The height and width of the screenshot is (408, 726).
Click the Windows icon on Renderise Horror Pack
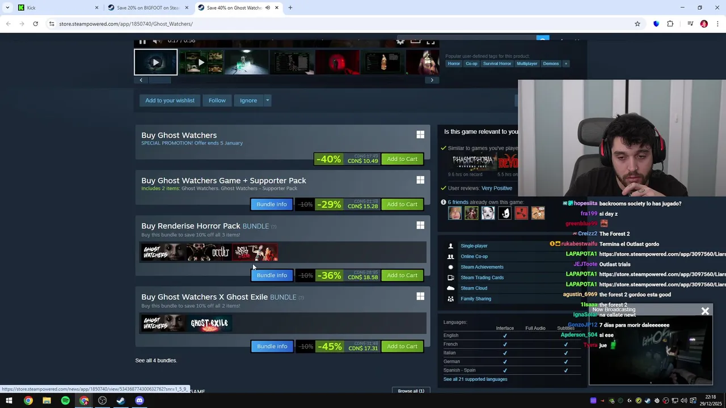point(420,226)
